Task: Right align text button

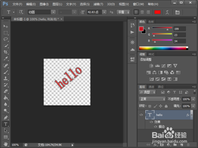Action: pos(148,12)
